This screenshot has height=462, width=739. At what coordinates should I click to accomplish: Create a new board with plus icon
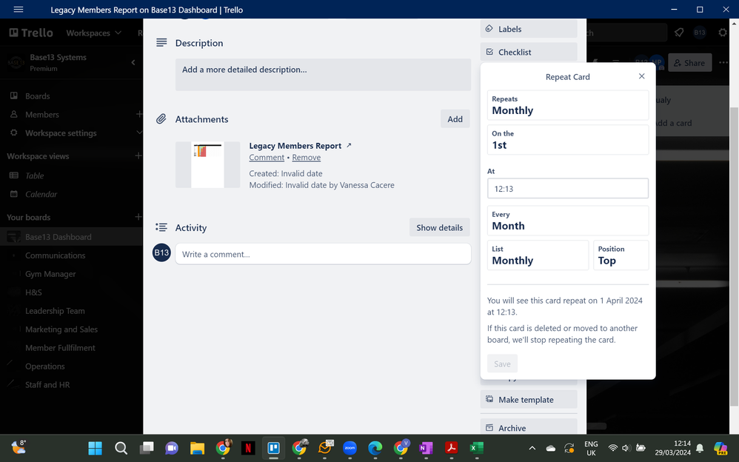(x=138, y=217)
